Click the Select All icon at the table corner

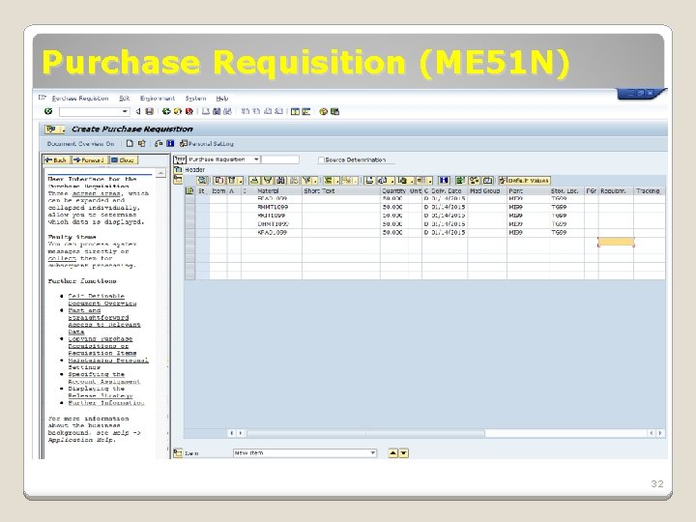pos(189,190)
